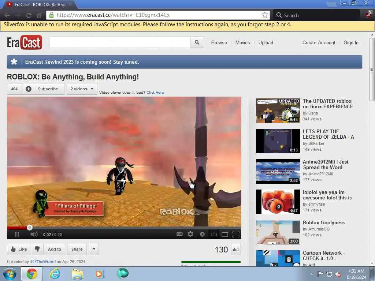Click the tray network icon
The width and height of the screenshot is (375, 281).
tap(329, 274)
